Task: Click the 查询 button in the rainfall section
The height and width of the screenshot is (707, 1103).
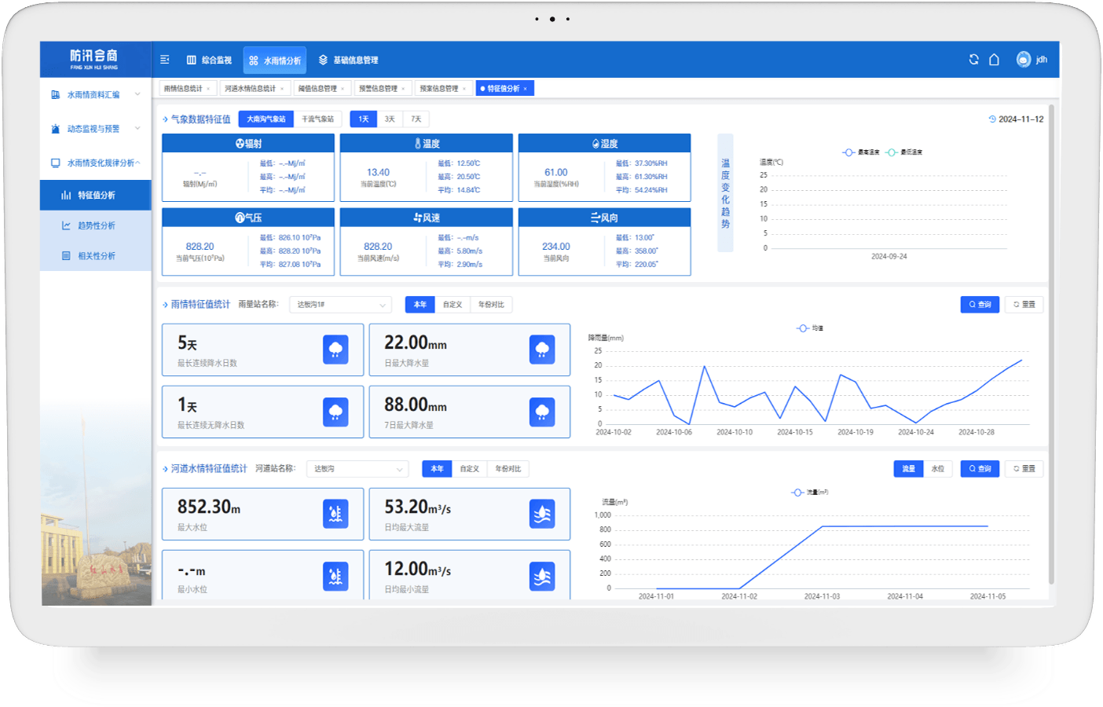Action: click(x=980, y=305)
